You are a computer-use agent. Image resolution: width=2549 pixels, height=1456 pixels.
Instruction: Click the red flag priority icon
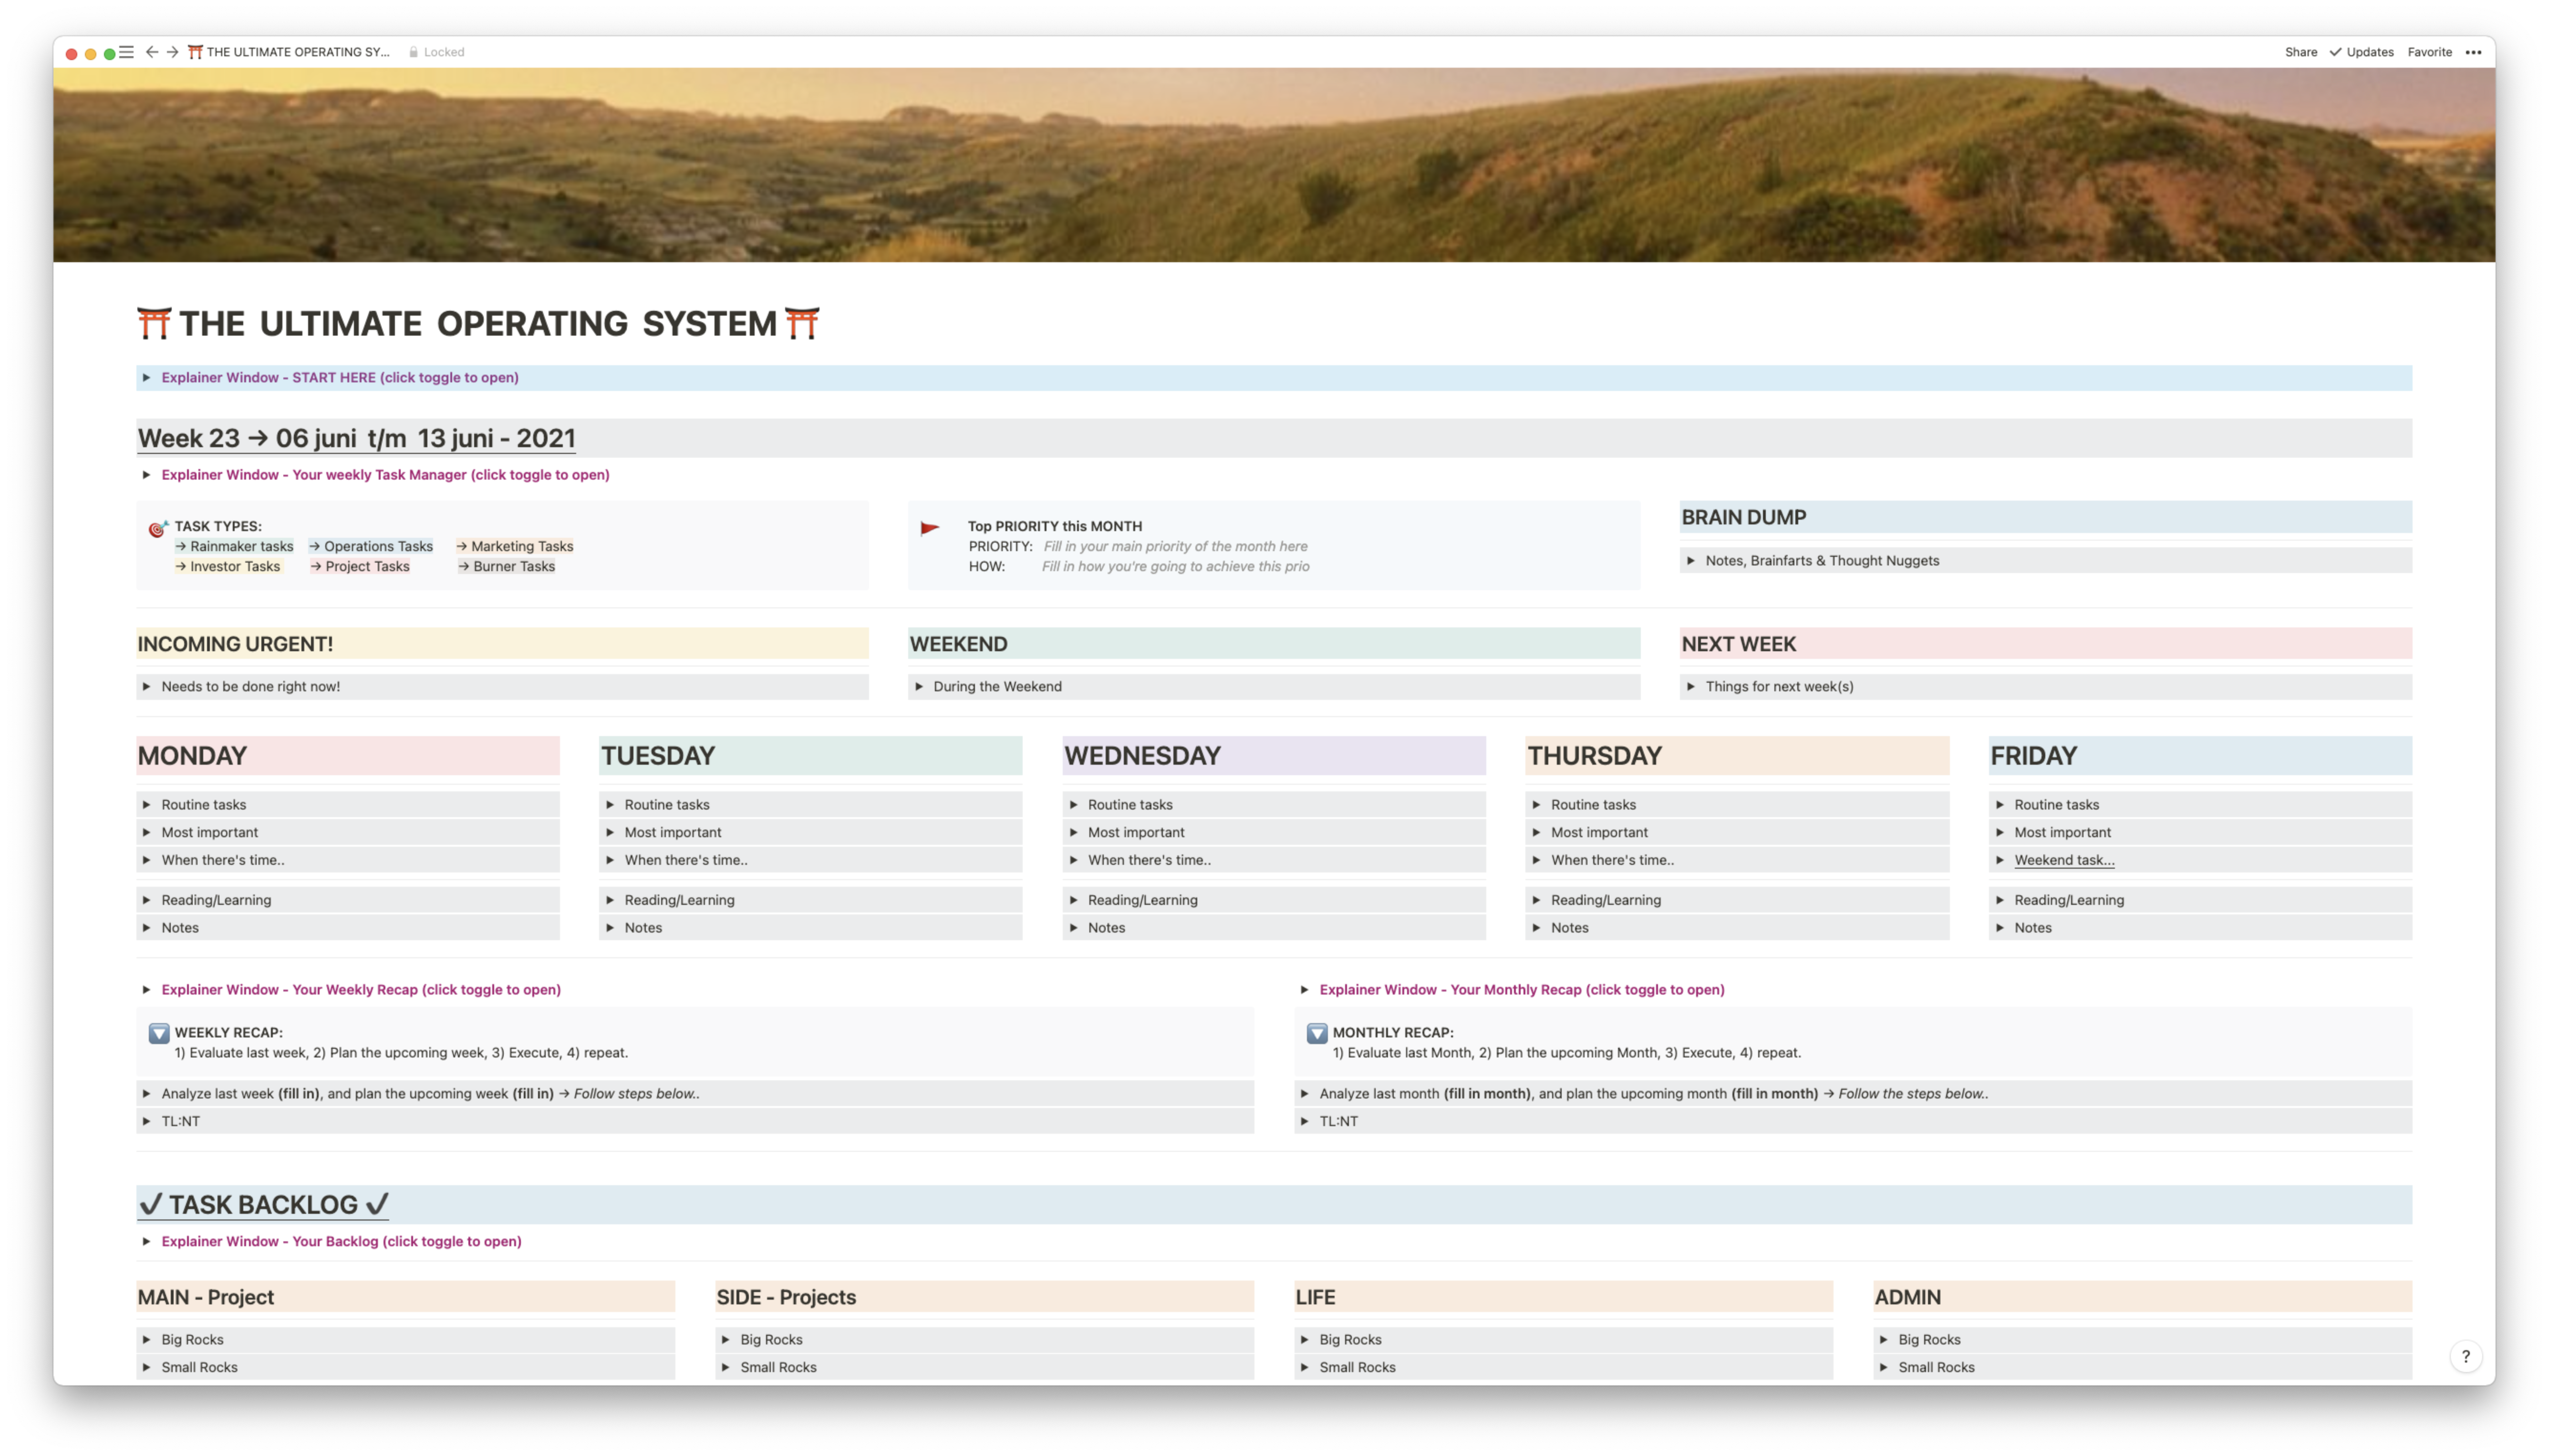pyautogui.click(x=929, y=528)
